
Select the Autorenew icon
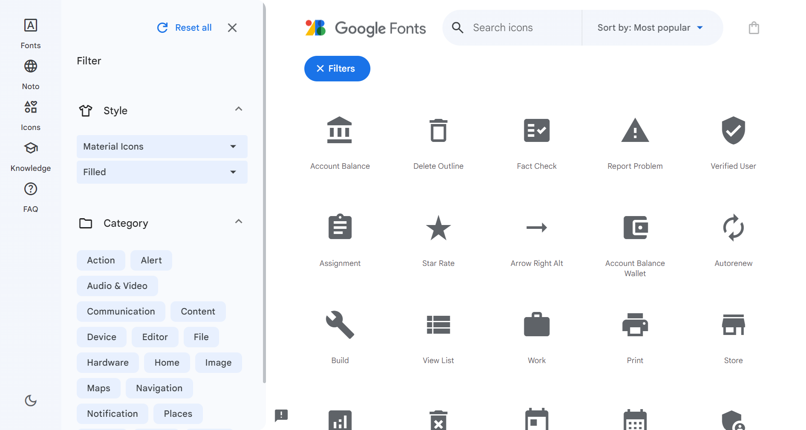click(733, 228)
